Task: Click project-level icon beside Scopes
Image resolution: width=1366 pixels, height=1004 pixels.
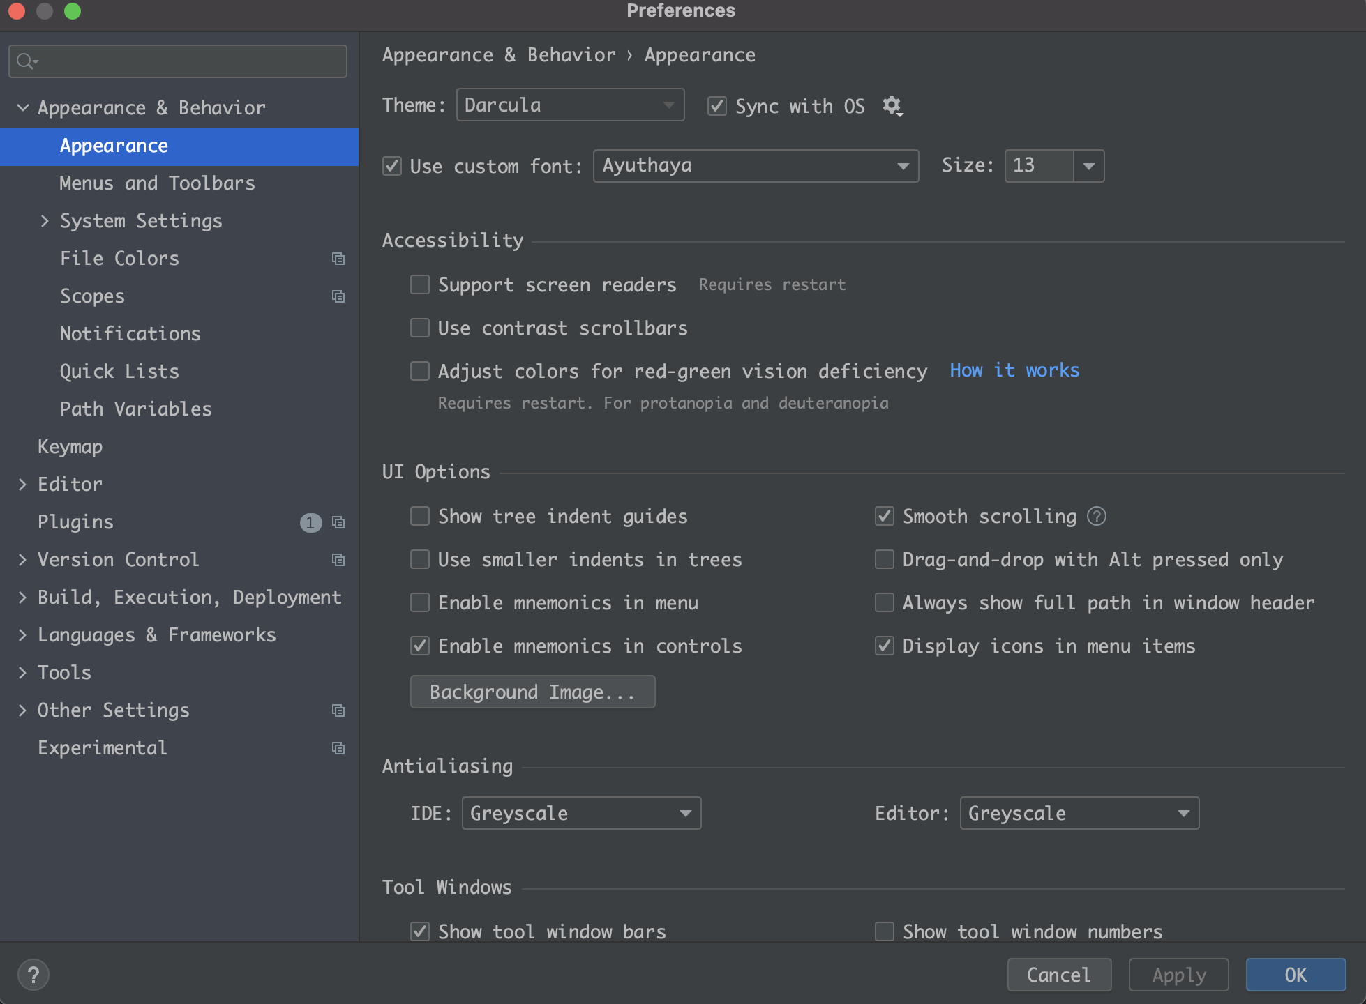Action: click(x=338, y=296)
